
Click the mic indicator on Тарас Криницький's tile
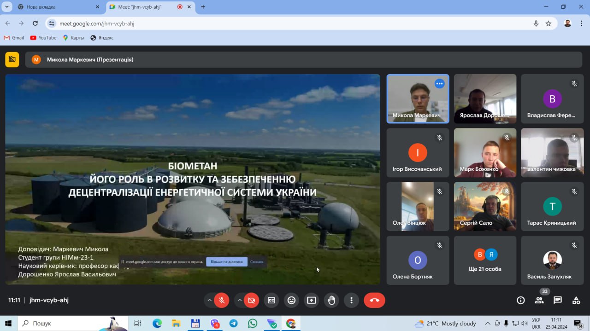(x=574, y=191)
